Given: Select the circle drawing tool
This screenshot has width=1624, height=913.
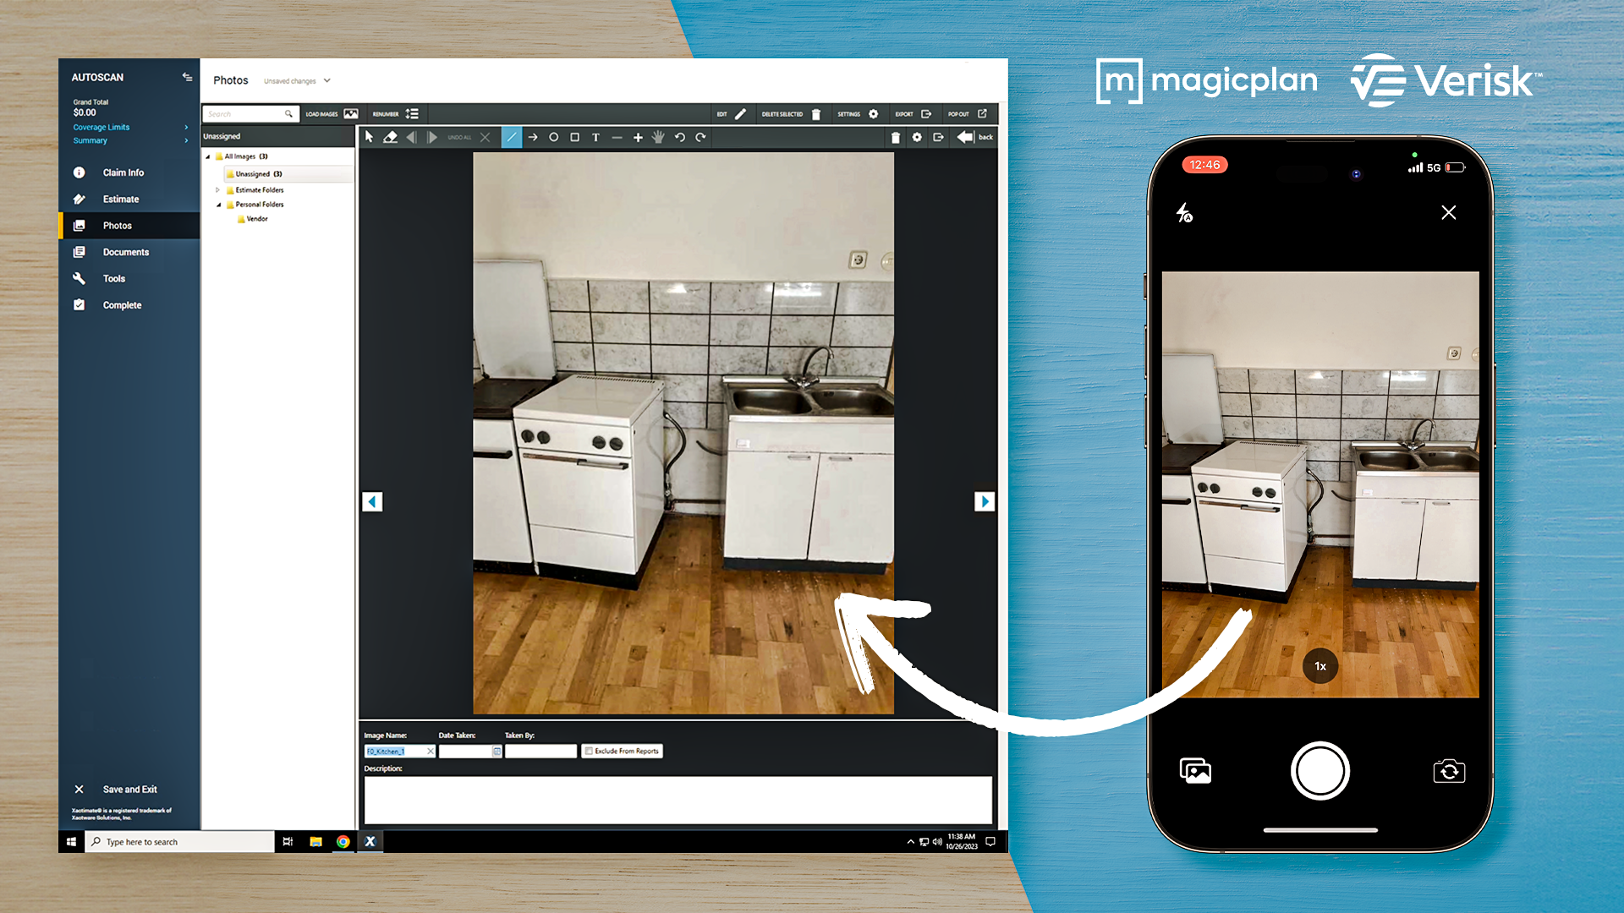Looking at the screenshot, I should tap(554, 137).
